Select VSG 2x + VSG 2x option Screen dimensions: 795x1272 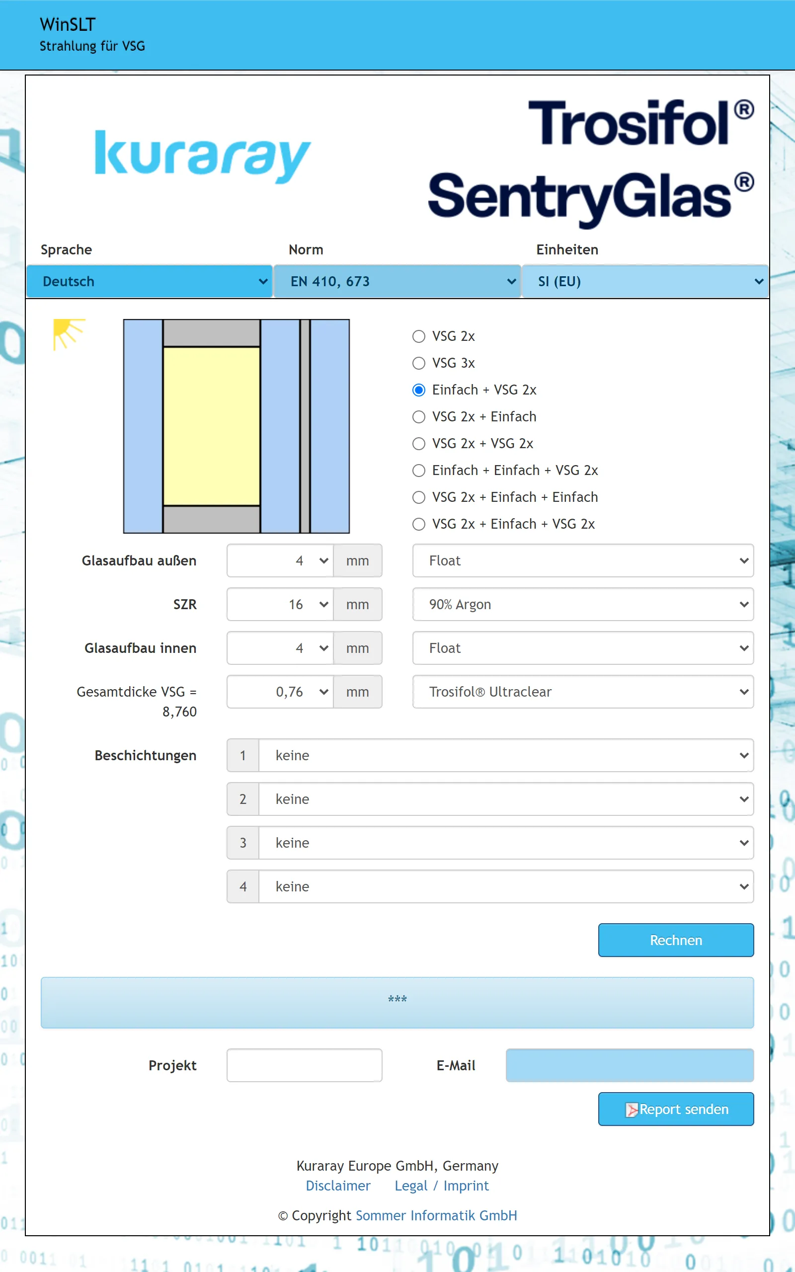[x=418, y=444]
